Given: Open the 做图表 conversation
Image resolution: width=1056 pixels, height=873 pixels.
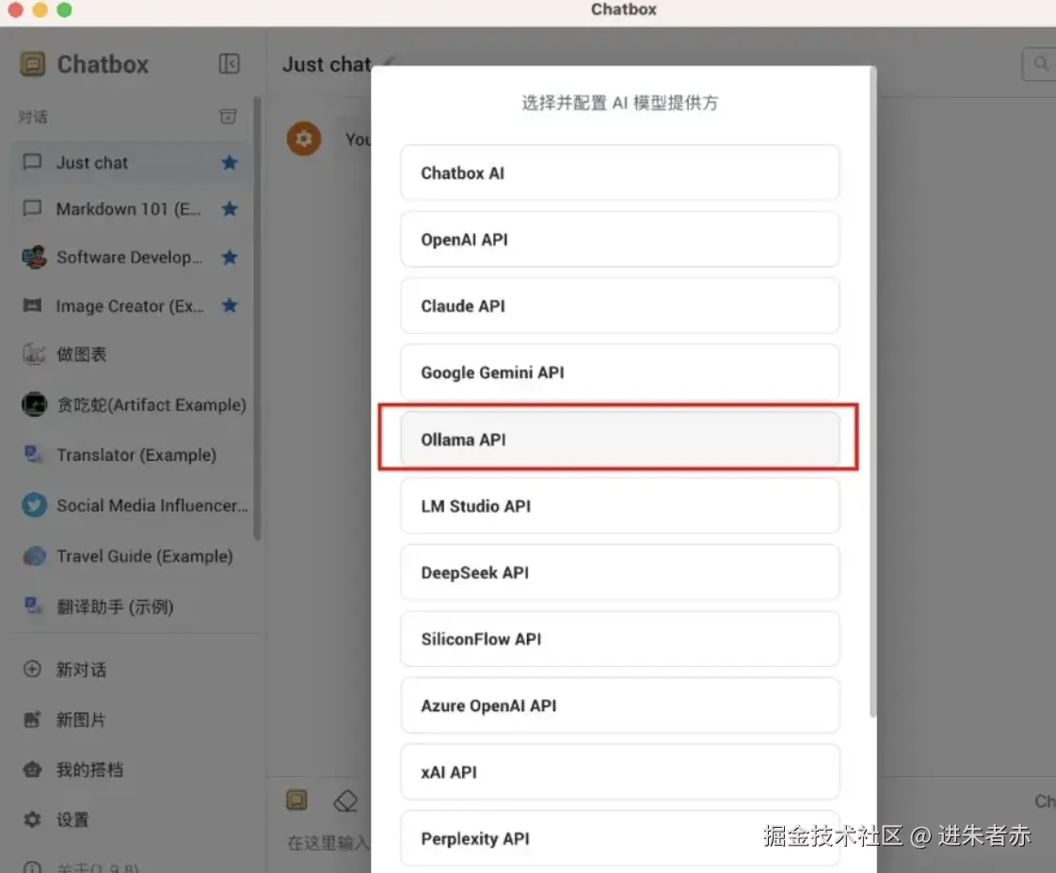Looking at the screenshot, I should click(132, 354).
